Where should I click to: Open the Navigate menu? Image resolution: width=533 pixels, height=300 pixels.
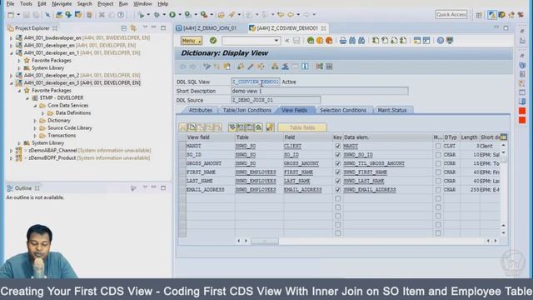(x=62, y=3)
